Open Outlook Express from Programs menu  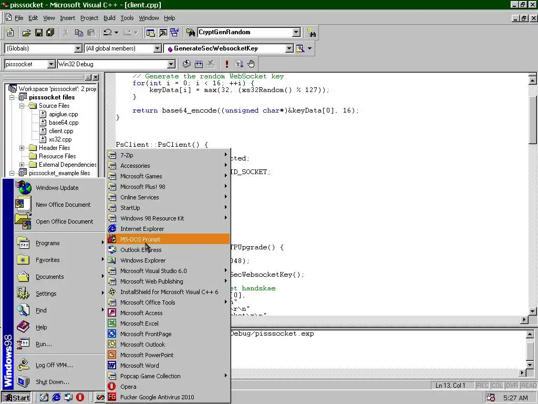[x=168, y=250]
